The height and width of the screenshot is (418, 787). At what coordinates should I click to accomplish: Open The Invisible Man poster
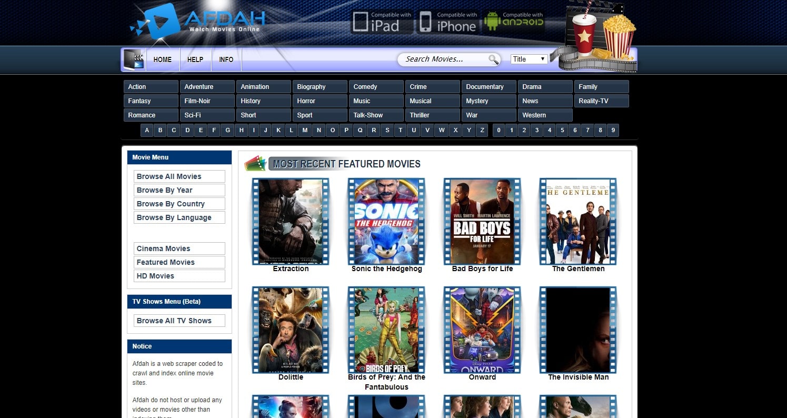pyautogui.click(x=578, y=330)
